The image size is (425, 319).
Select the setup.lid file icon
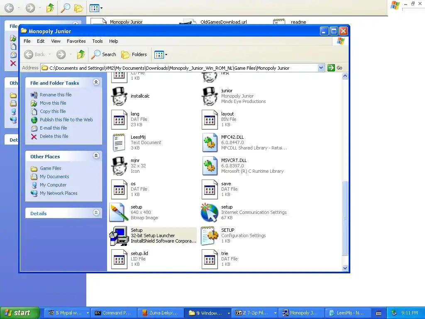point(119,259)
